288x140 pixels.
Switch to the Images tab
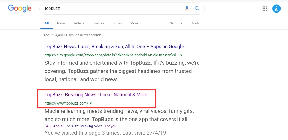[x=98, y=23]
